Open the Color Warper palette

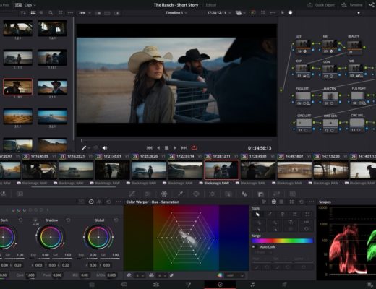click(x=164, y=194)
